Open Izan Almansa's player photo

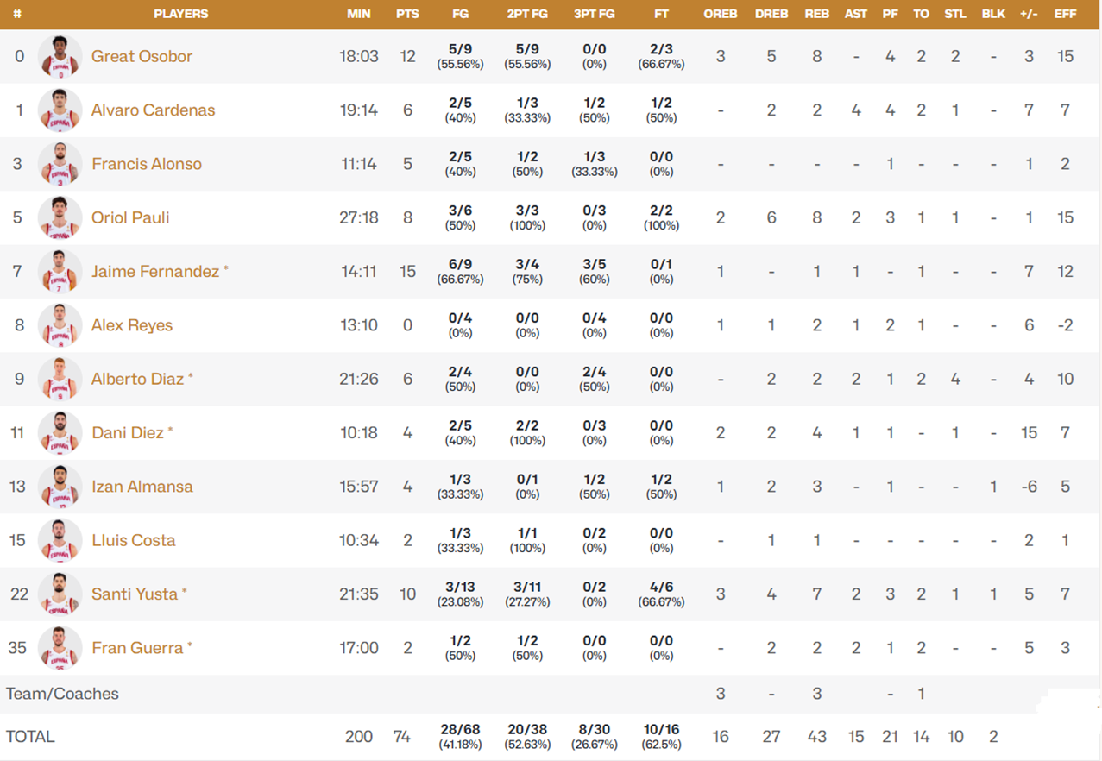tap(60, 487)
